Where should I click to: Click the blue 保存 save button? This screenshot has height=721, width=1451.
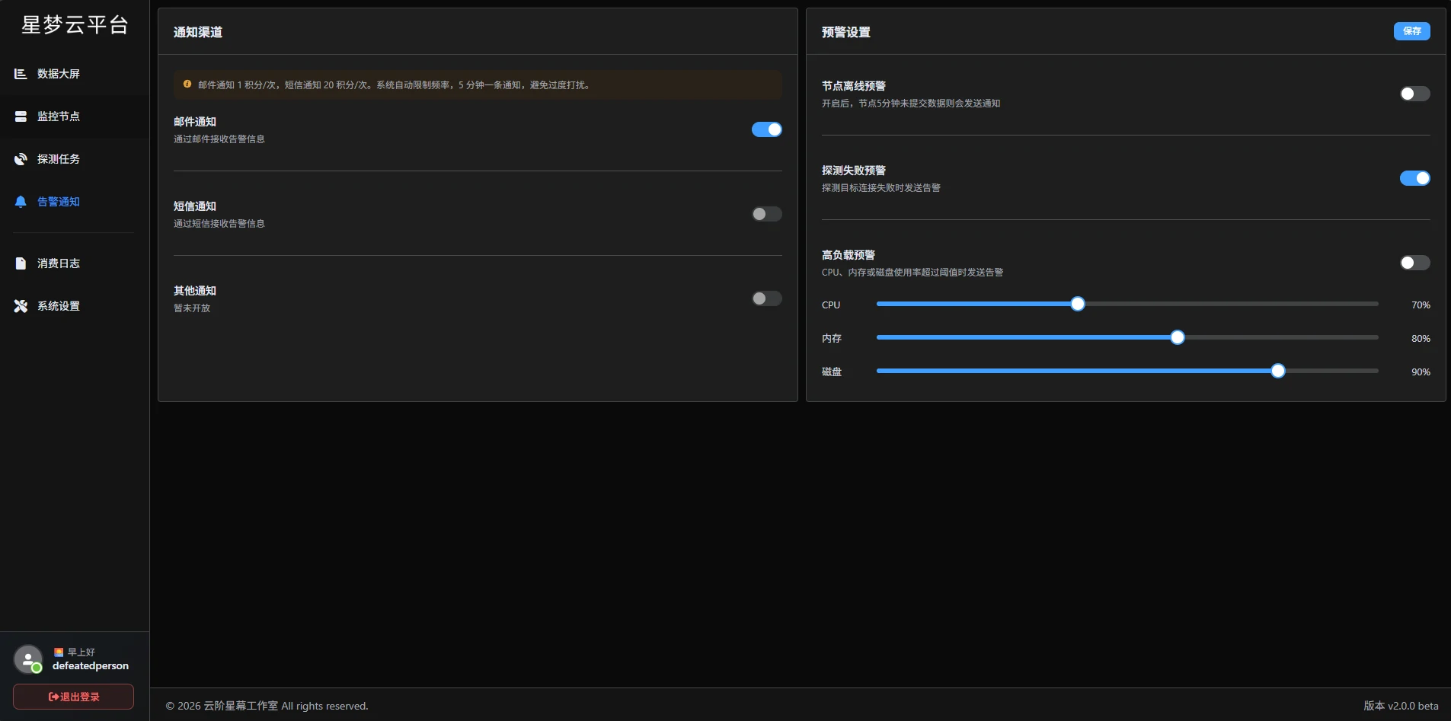click(x=1411, y=31)
